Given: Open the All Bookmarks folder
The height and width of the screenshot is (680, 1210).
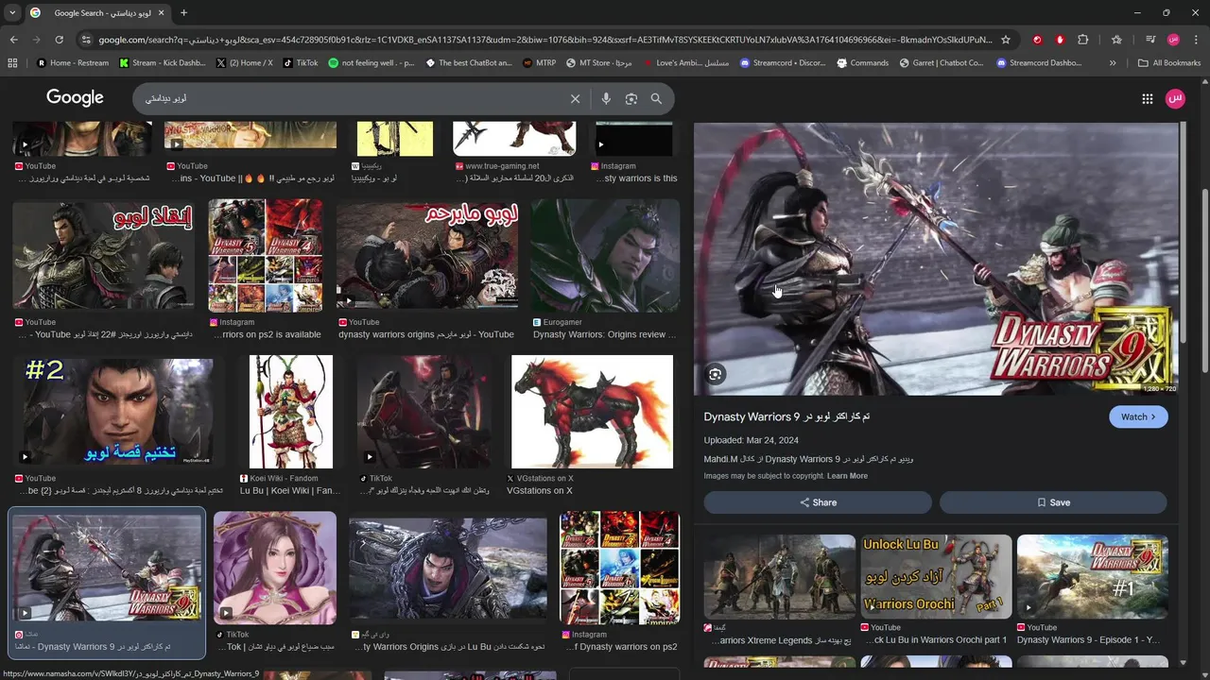Looking at the screenshot, I should coord(1169,63).
